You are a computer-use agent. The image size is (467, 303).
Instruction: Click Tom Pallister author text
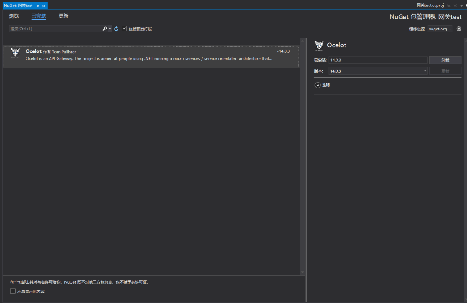pyautogui.click(x=64, y=52)
